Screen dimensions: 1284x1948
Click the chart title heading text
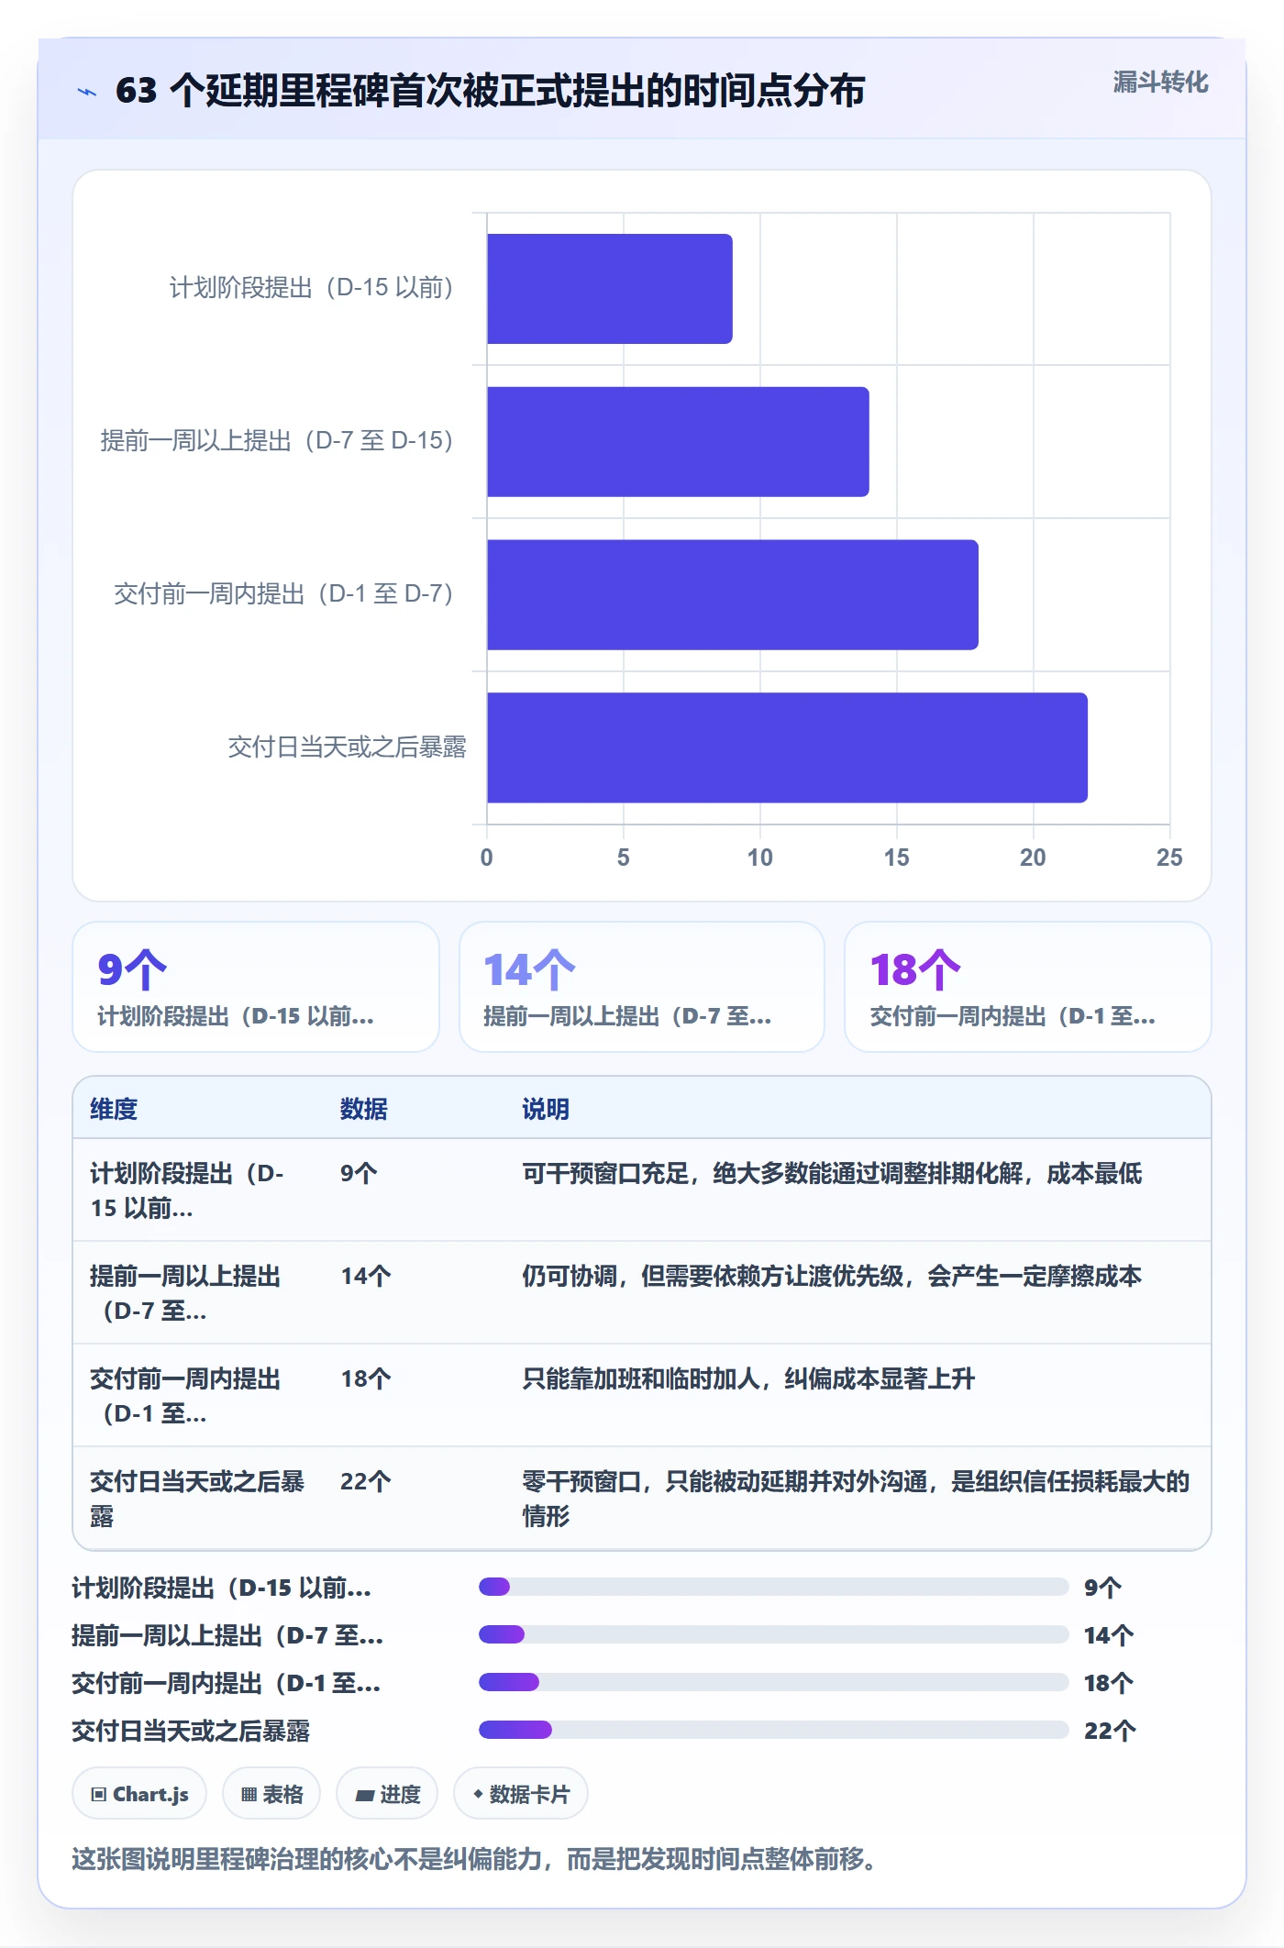(x=491, y=91)
